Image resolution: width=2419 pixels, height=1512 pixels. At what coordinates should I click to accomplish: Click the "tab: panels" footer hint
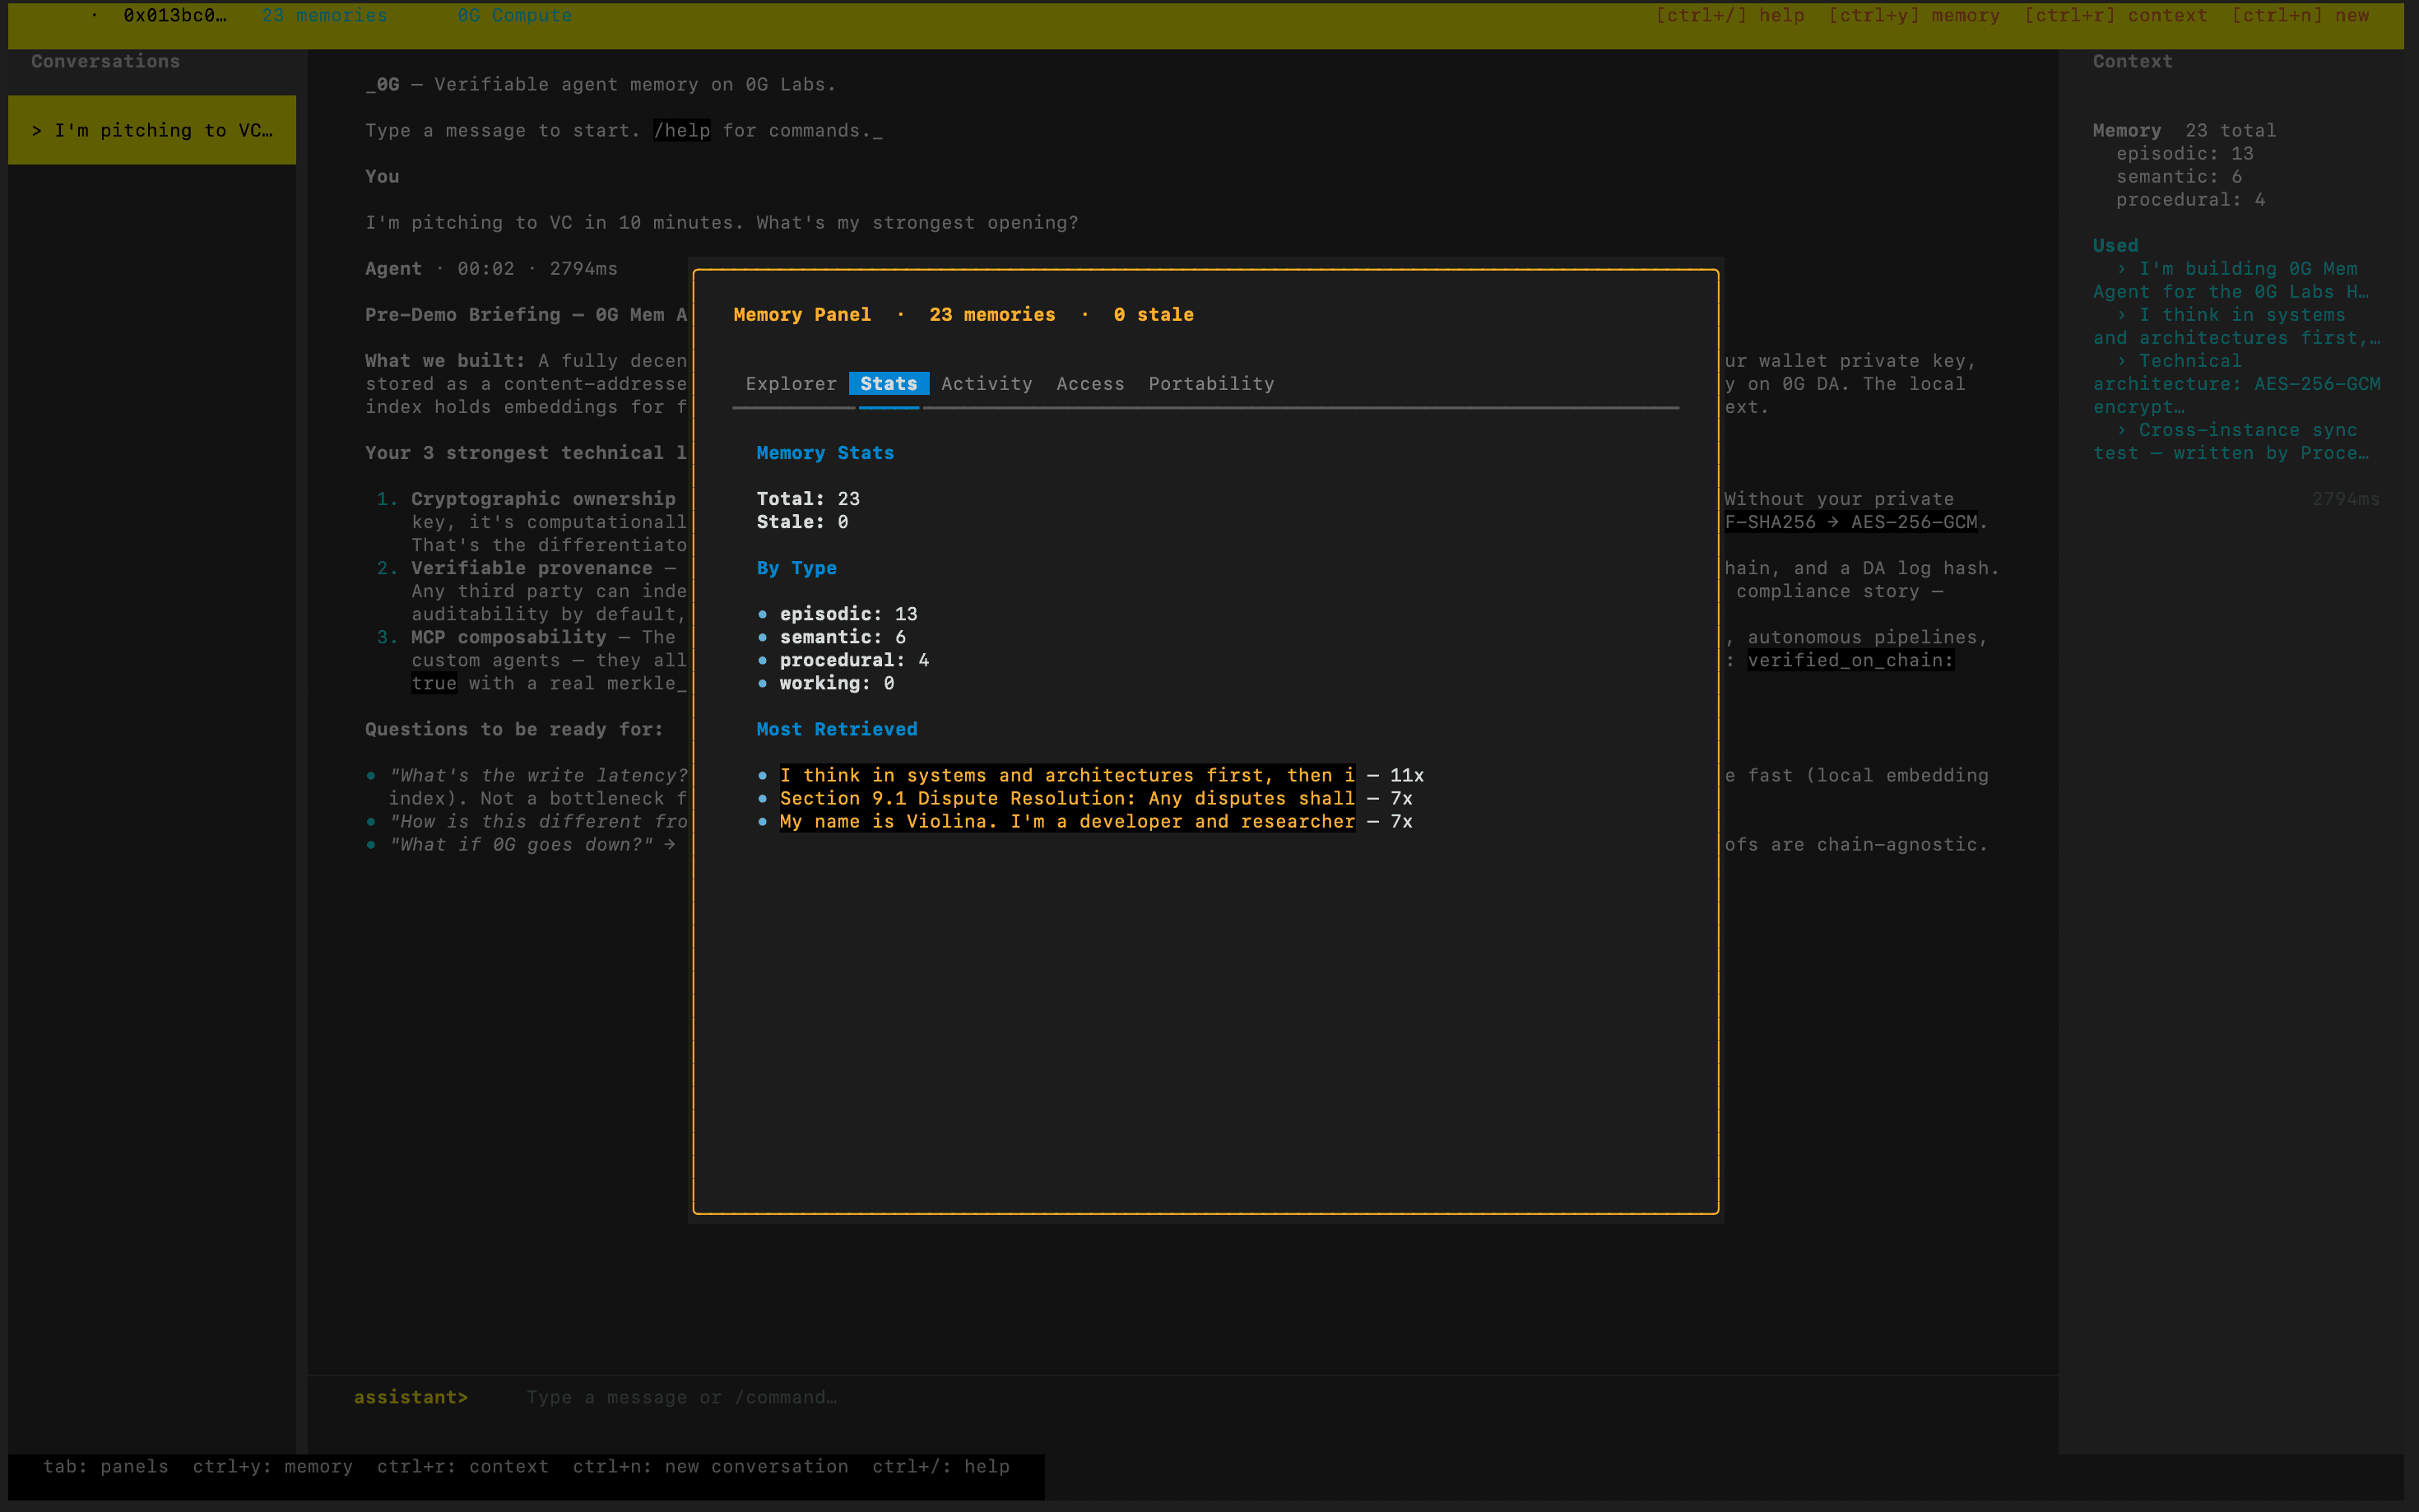coord(105,1466)
